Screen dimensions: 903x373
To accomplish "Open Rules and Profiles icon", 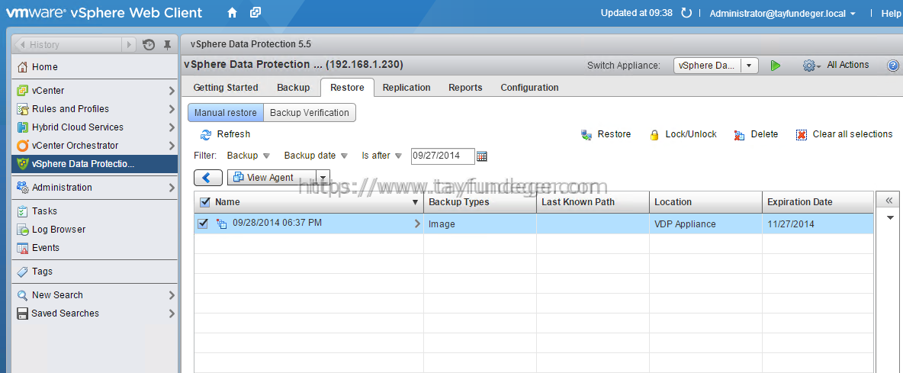I will [22, 109].
